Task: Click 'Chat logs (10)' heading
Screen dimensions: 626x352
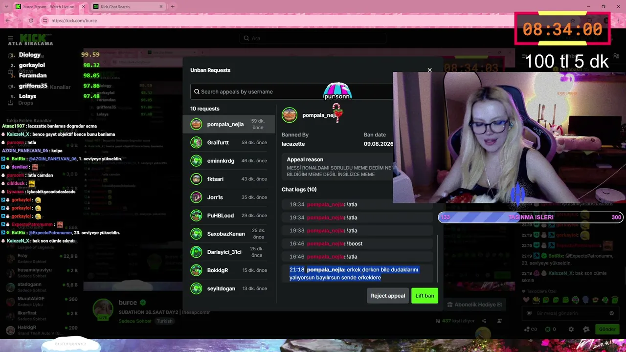Action: 299,189
